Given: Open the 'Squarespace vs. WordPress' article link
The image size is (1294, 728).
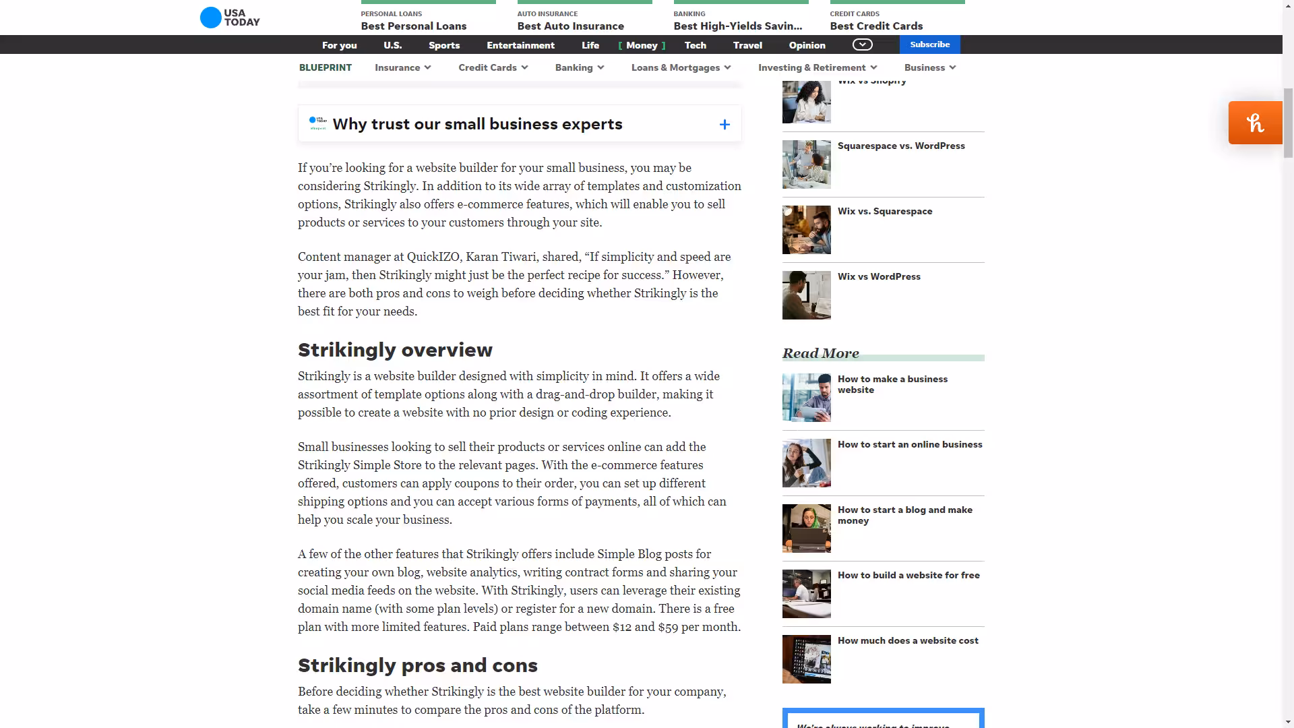Looking at the screenshot, I should click(901, 146).
